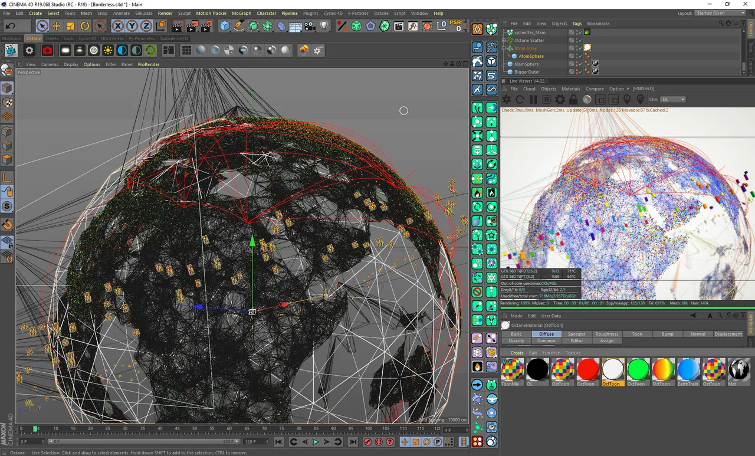This screenshot has height=456, width=755.
Task: Add a Cube primitive object
Action: (x=225, y=26)
